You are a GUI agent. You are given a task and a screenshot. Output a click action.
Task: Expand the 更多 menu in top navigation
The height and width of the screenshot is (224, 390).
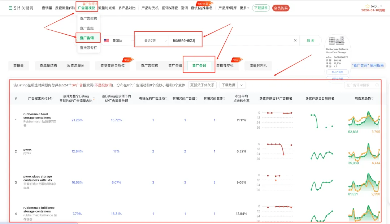244,8
